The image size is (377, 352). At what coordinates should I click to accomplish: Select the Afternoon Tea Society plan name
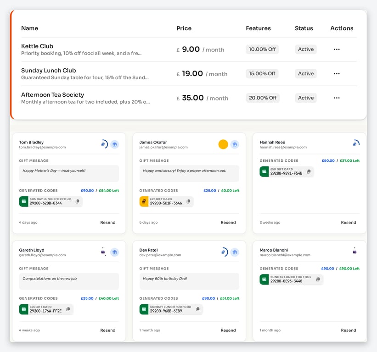pos(53,95)
